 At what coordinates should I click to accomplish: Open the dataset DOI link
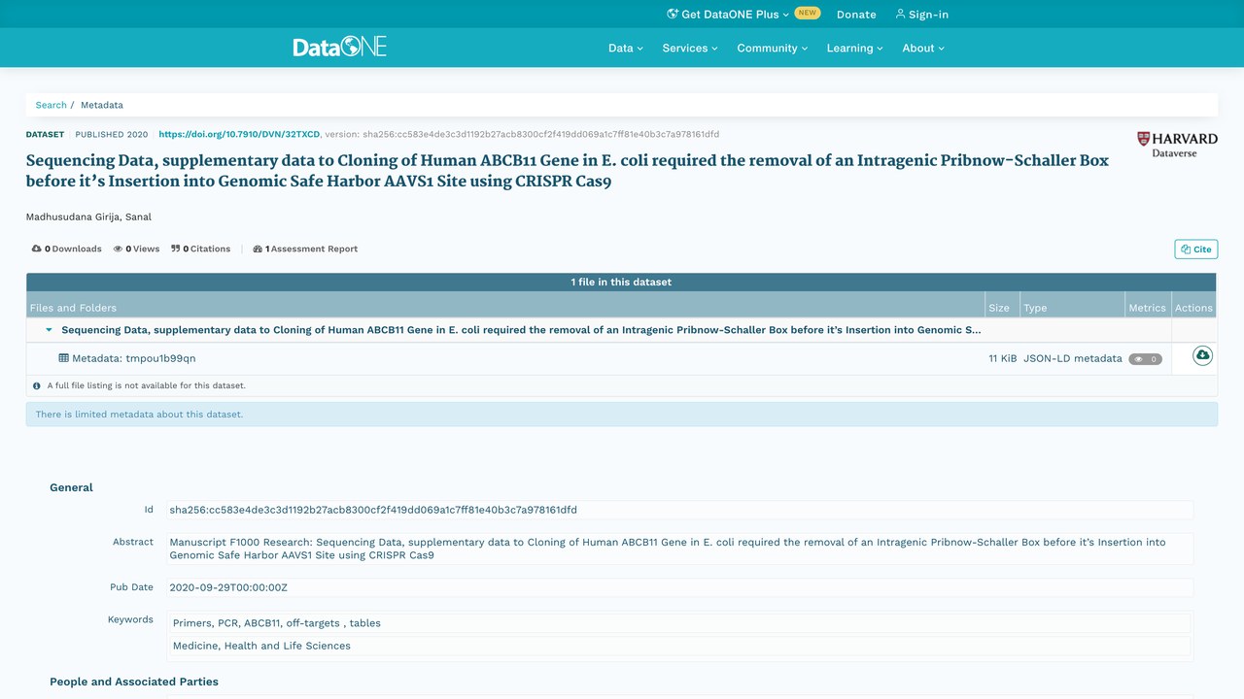pyautogui.click(x=239, y=134)
